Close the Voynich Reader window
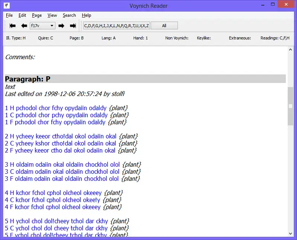 pyautogui.click(x=286, y=4)
